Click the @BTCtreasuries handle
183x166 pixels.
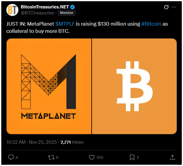[x=37, y=13]
